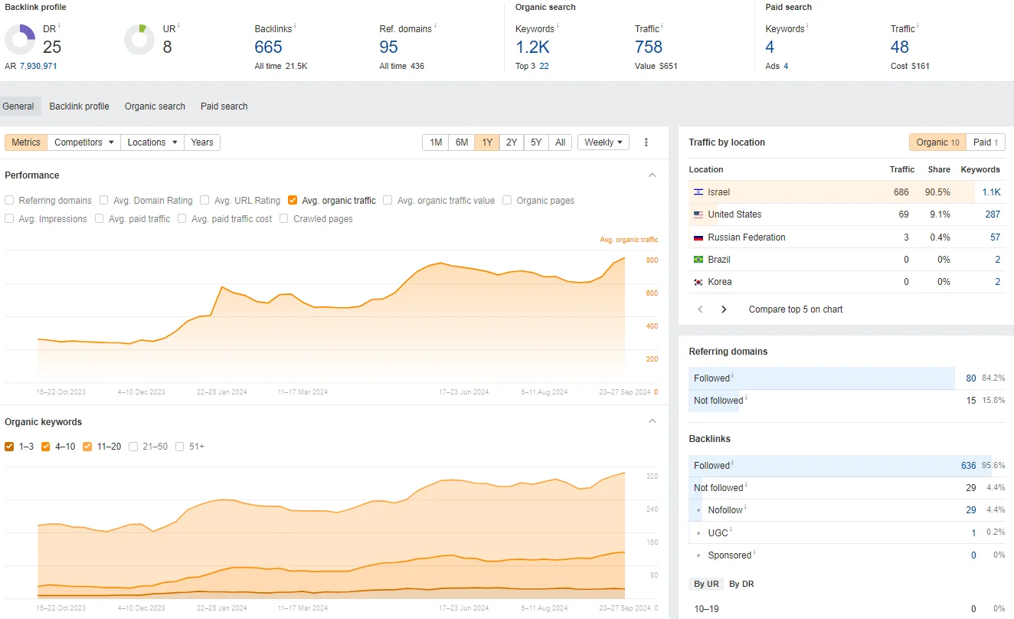Click the UR info icon
This screenshot has width=1014, height=619.
(x=178, y=26)
